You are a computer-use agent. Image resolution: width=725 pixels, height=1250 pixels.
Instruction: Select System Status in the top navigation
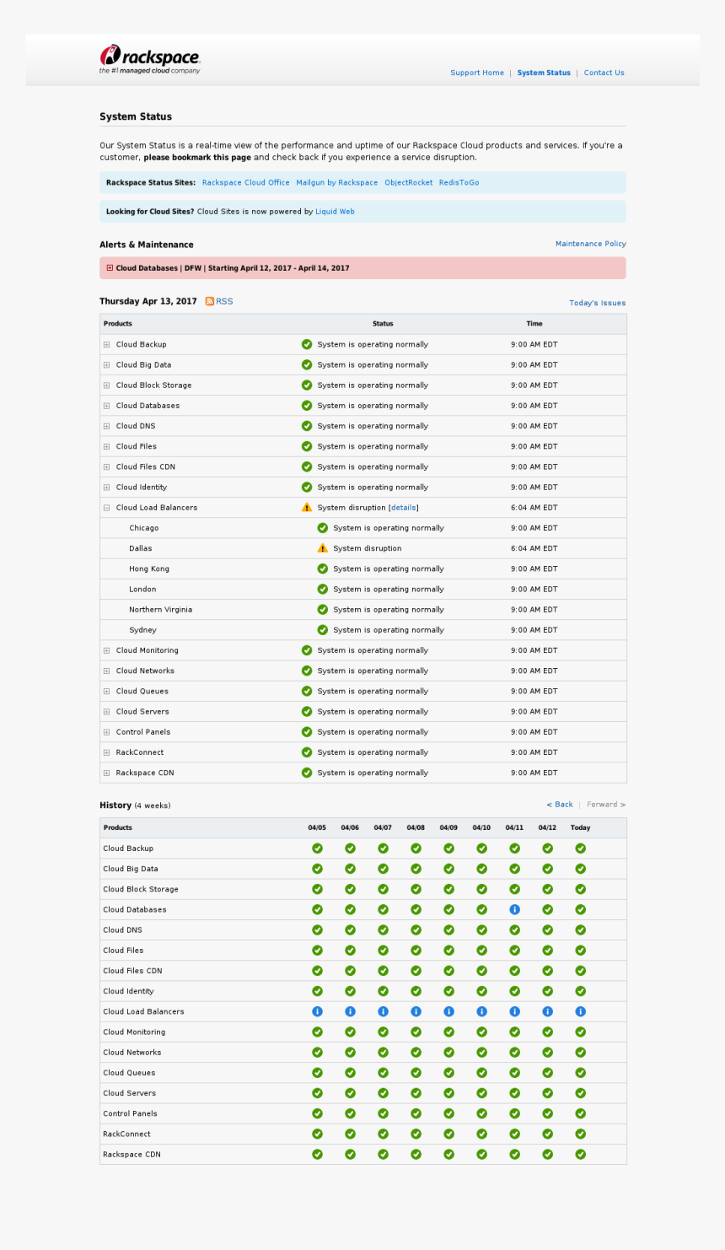point(543,73)
